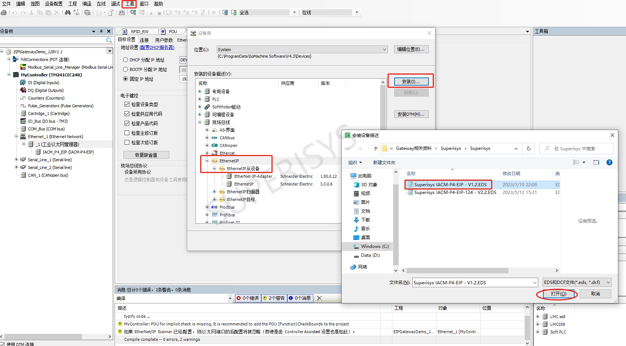Click the binoculars find icon

point(68,12)
